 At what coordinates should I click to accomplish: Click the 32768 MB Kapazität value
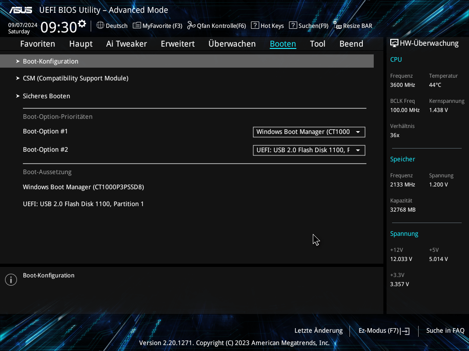pyautogui.click(x=403, y=210)
